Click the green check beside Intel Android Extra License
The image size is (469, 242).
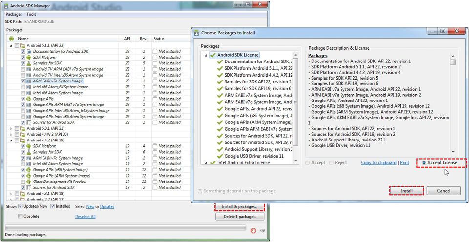(213, 163)
